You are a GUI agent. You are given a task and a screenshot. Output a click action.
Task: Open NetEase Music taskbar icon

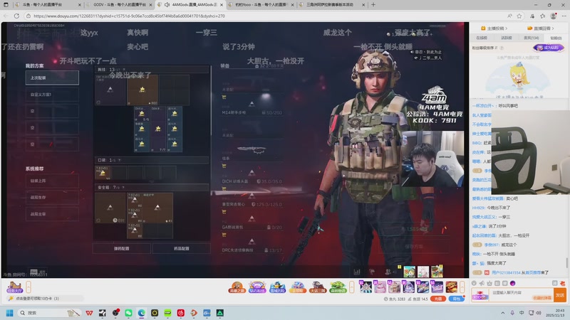[x=181, y=313]
